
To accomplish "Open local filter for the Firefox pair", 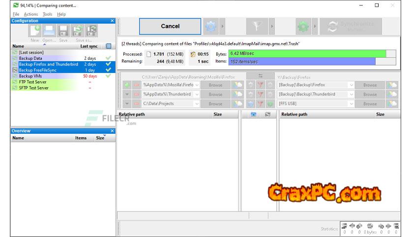I will point(260,85).
